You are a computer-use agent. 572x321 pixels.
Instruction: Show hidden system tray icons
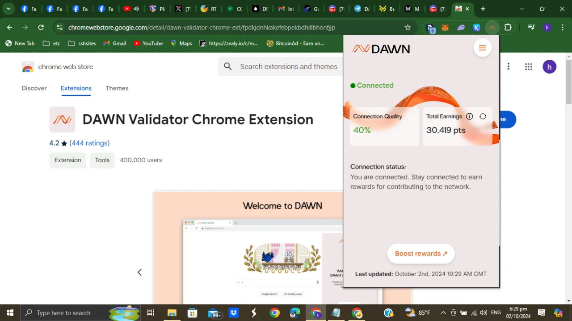tap(443, 313)
